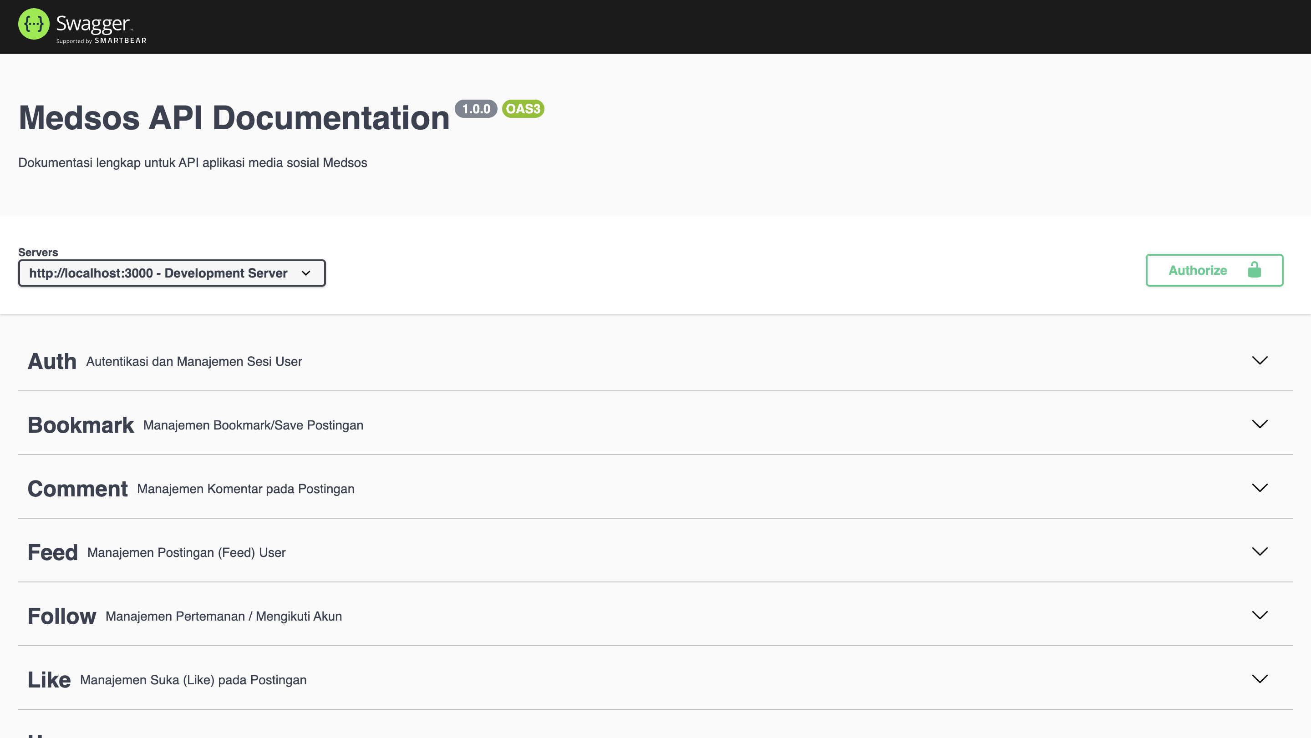Image resolution: width=1311 pixels, height=738 pixels.
Task: Expand Comment section chevron arrow
Action: coord(1259,488)
